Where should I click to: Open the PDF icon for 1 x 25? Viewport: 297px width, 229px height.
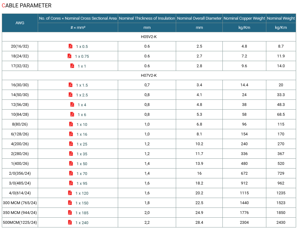pyautogui.click(x=71, y=144)
